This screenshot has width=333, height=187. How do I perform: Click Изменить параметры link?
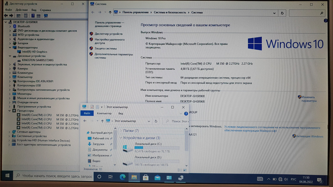click(309, 99)
